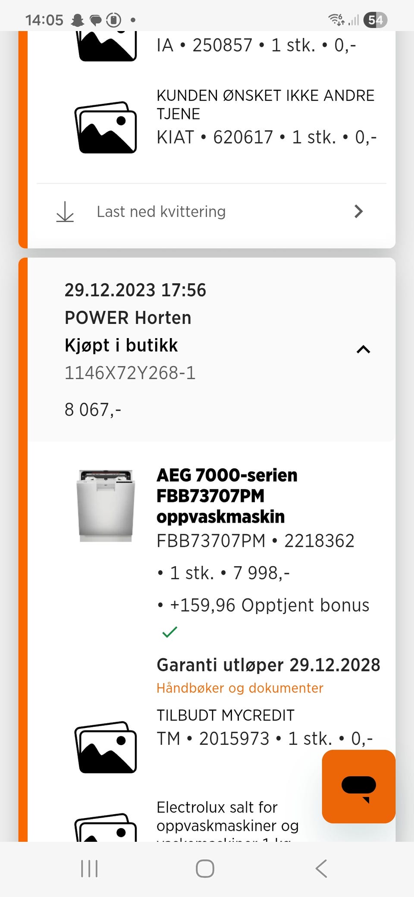
Task: Tap Garanti utløper 29.12.2028 text
Action: tap(268, 665)
